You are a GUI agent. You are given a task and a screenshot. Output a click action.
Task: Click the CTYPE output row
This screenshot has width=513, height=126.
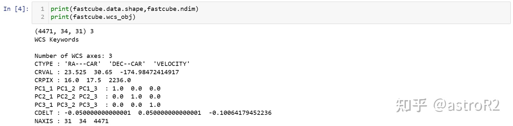[x=112, y=64]
